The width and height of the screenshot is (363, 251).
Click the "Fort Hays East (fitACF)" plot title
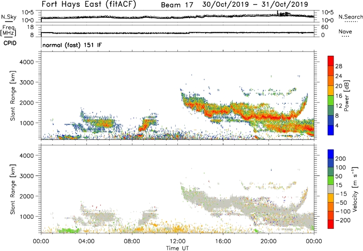pyautogui.click(x=89, y=4)
